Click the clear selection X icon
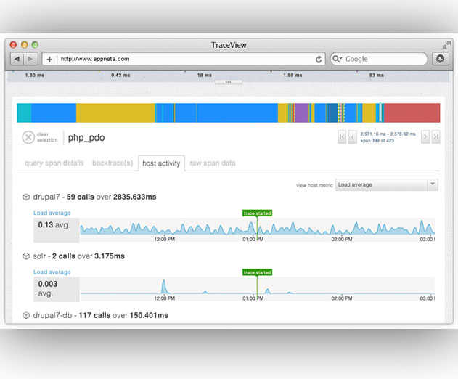The height and width of the screenshot is (379, 458). pyautogui.click(x=28, y=137)
